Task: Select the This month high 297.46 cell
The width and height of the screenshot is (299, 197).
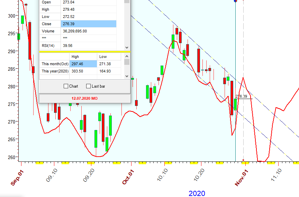Action: 83,64
